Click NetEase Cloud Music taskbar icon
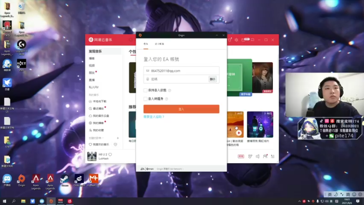Image resolution: width=364 pixels, height=205 pixels. pyautogui.click(x=70, y=201)
